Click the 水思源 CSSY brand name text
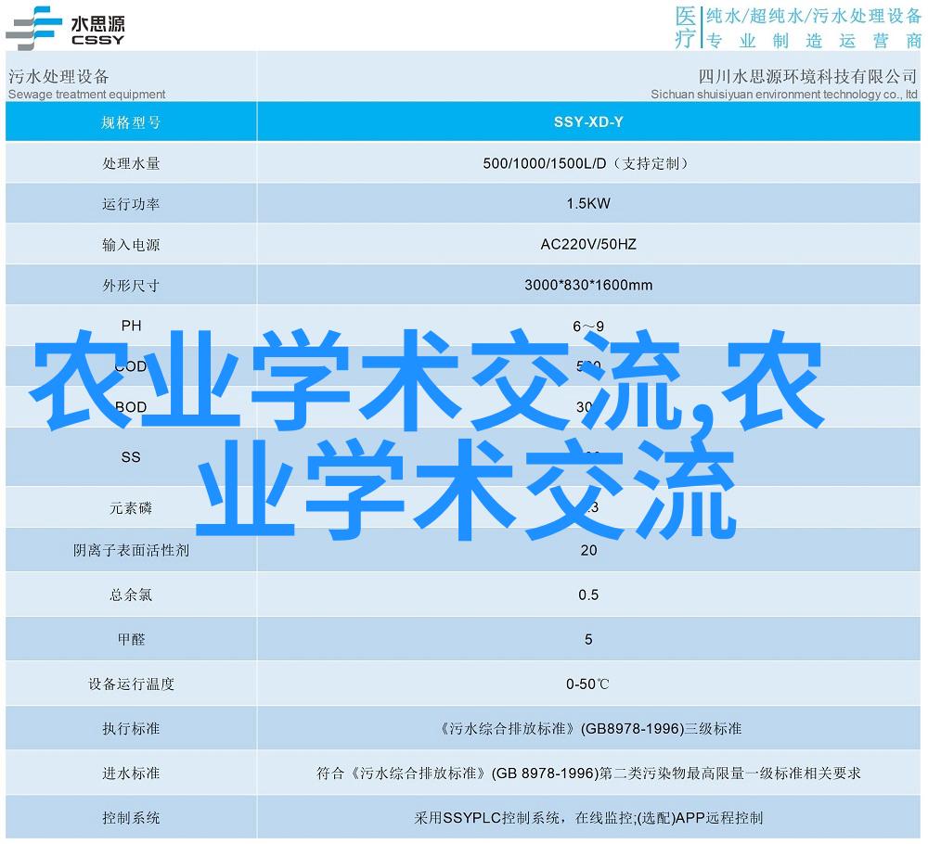 click(x=97, y=31)
